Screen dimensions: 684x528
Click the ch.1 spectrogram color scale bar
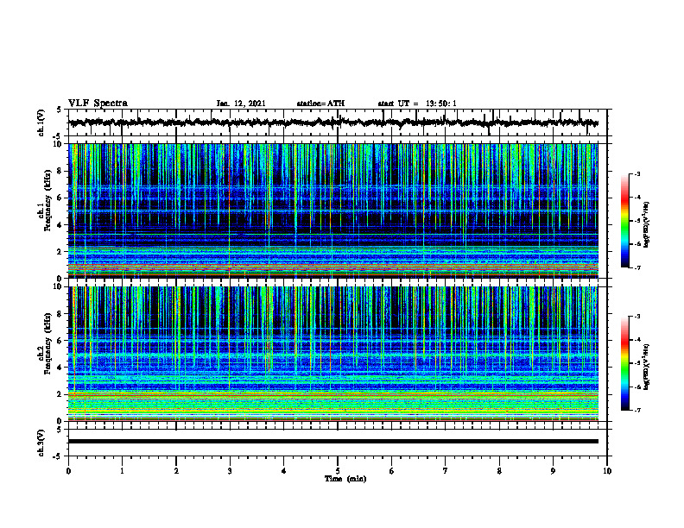click(x=624, y=221)
